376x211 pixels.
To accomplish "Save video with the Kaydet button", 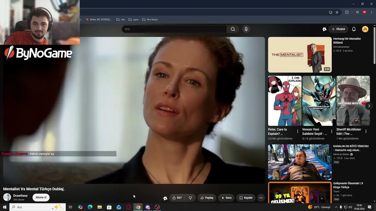I will tap(246, 198).
